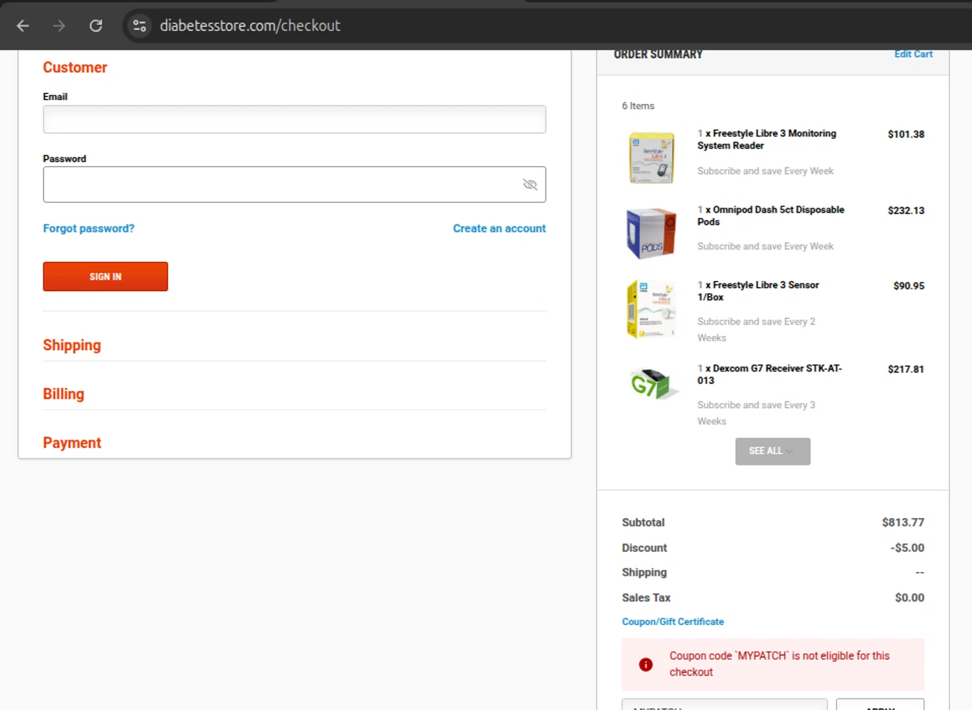Focus the diabetesstore.com/checkout address bar
The height and width of the screenshot is (710, 972).
(x=250, y=26)
